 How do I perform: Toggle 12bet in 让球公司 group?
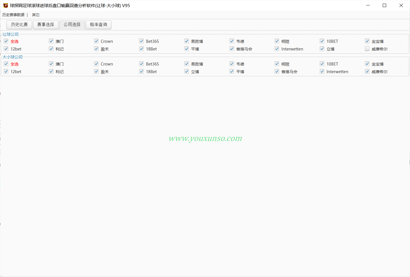[6, 49]
